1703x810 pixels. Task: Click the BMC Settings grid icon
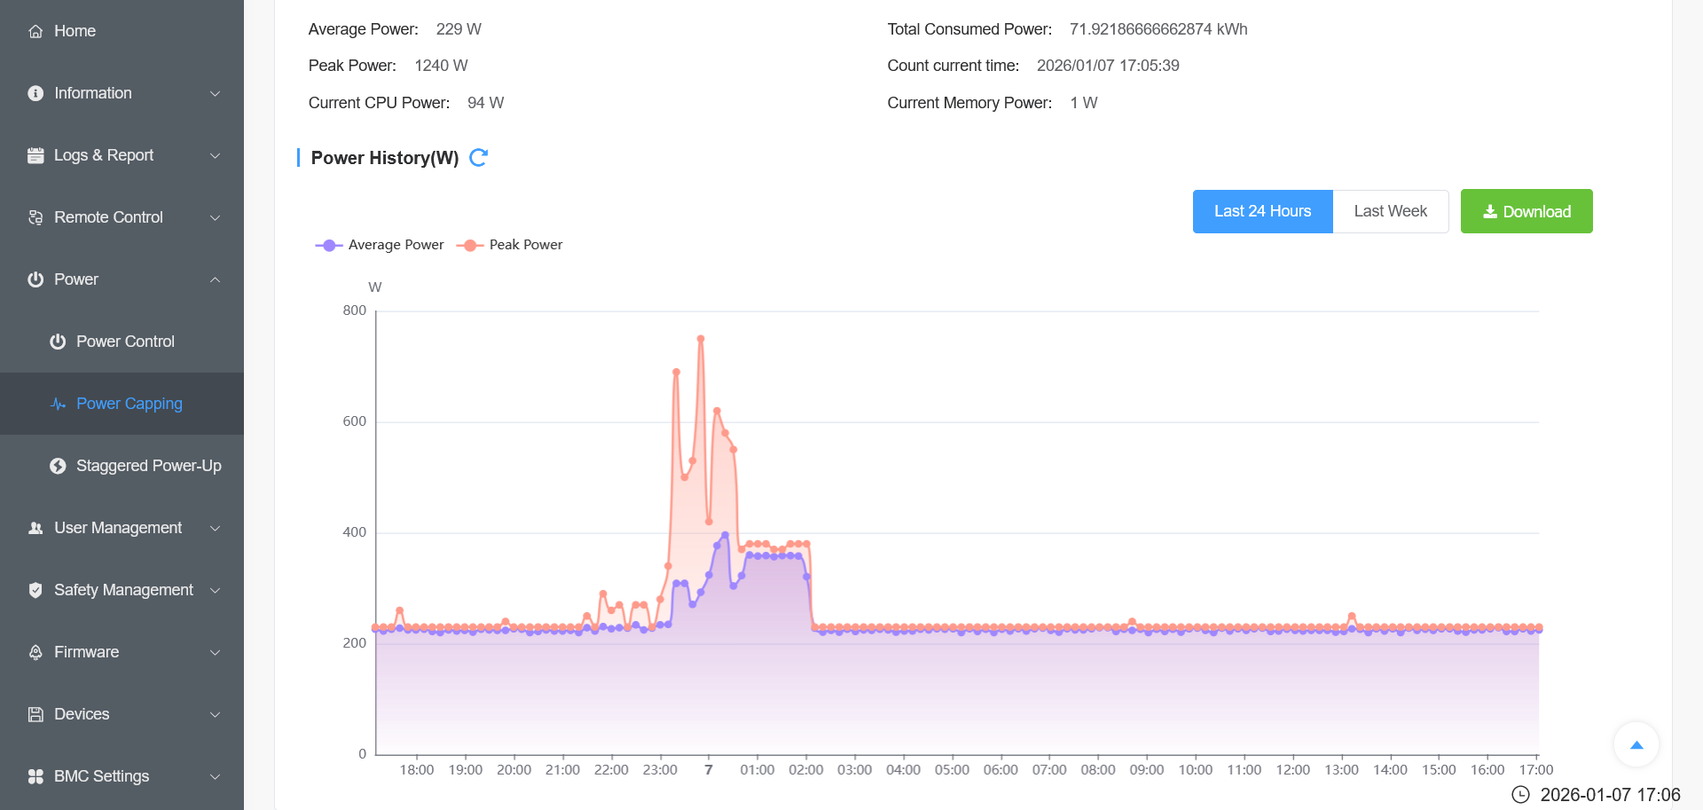[35, 776]
